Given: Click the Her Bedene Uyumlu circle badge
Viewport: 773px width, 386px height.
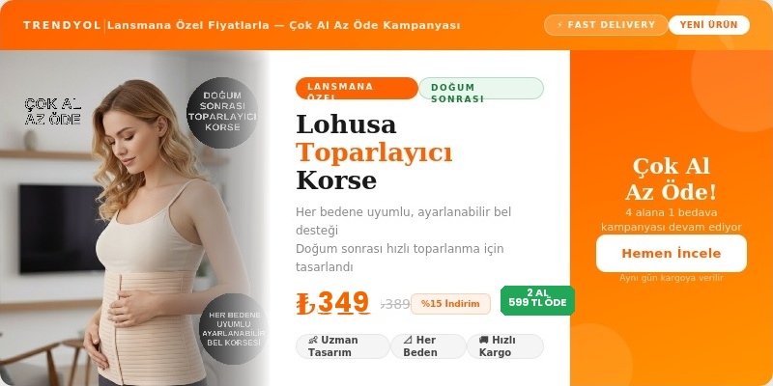Looking at the screenshot, I should tap(233, 329).
